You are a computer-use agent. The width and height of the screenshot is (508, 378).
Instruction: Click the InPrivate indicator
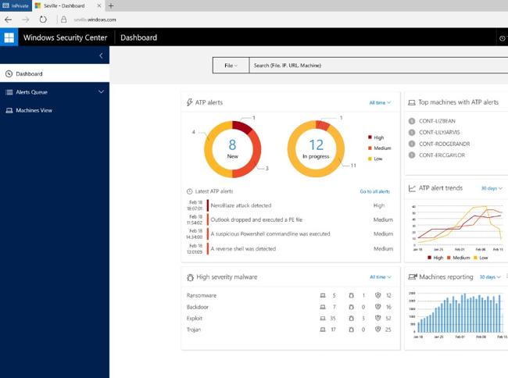(x=16, y=5)
